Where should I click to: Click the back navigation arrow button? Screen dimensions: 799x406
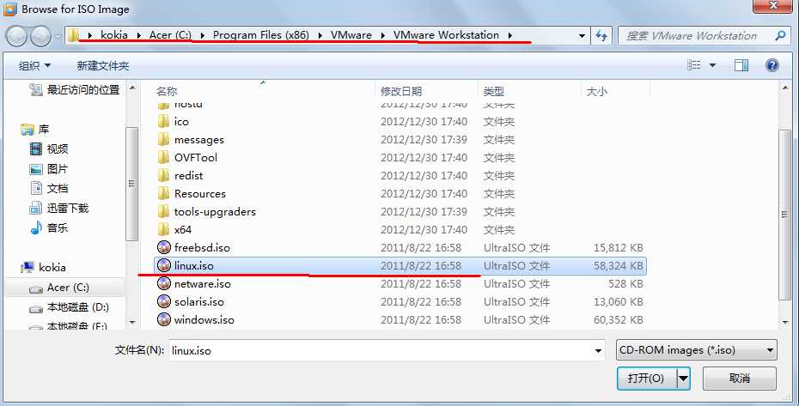pyautogui.click(x=17, y=36)
